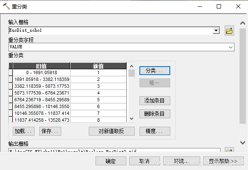Confirm with the 确定 button
This screenshot has width=248, height=170.
(111, 161)
